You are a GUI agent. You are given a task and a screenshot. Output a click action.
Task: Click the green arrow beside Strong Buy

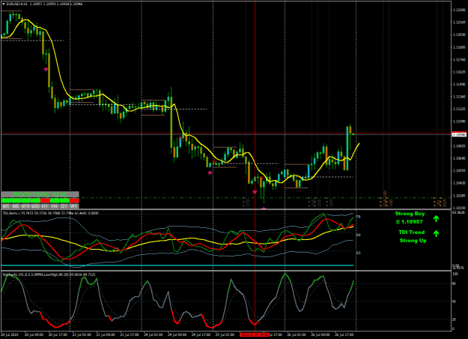tap(436, 219)
